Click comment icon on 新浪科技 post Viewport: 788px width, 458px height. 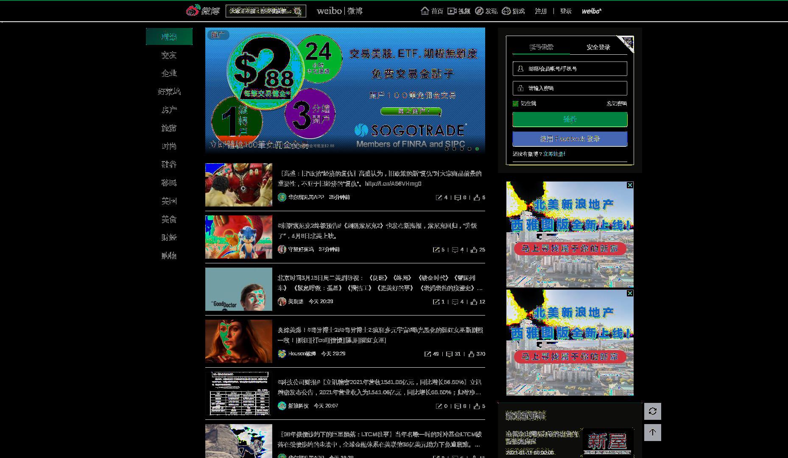click(458, 406)
